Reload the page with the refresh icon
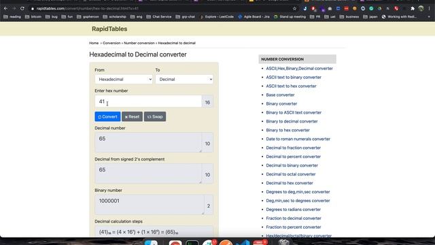Screen dimensions: 435x245 [22, 9]
